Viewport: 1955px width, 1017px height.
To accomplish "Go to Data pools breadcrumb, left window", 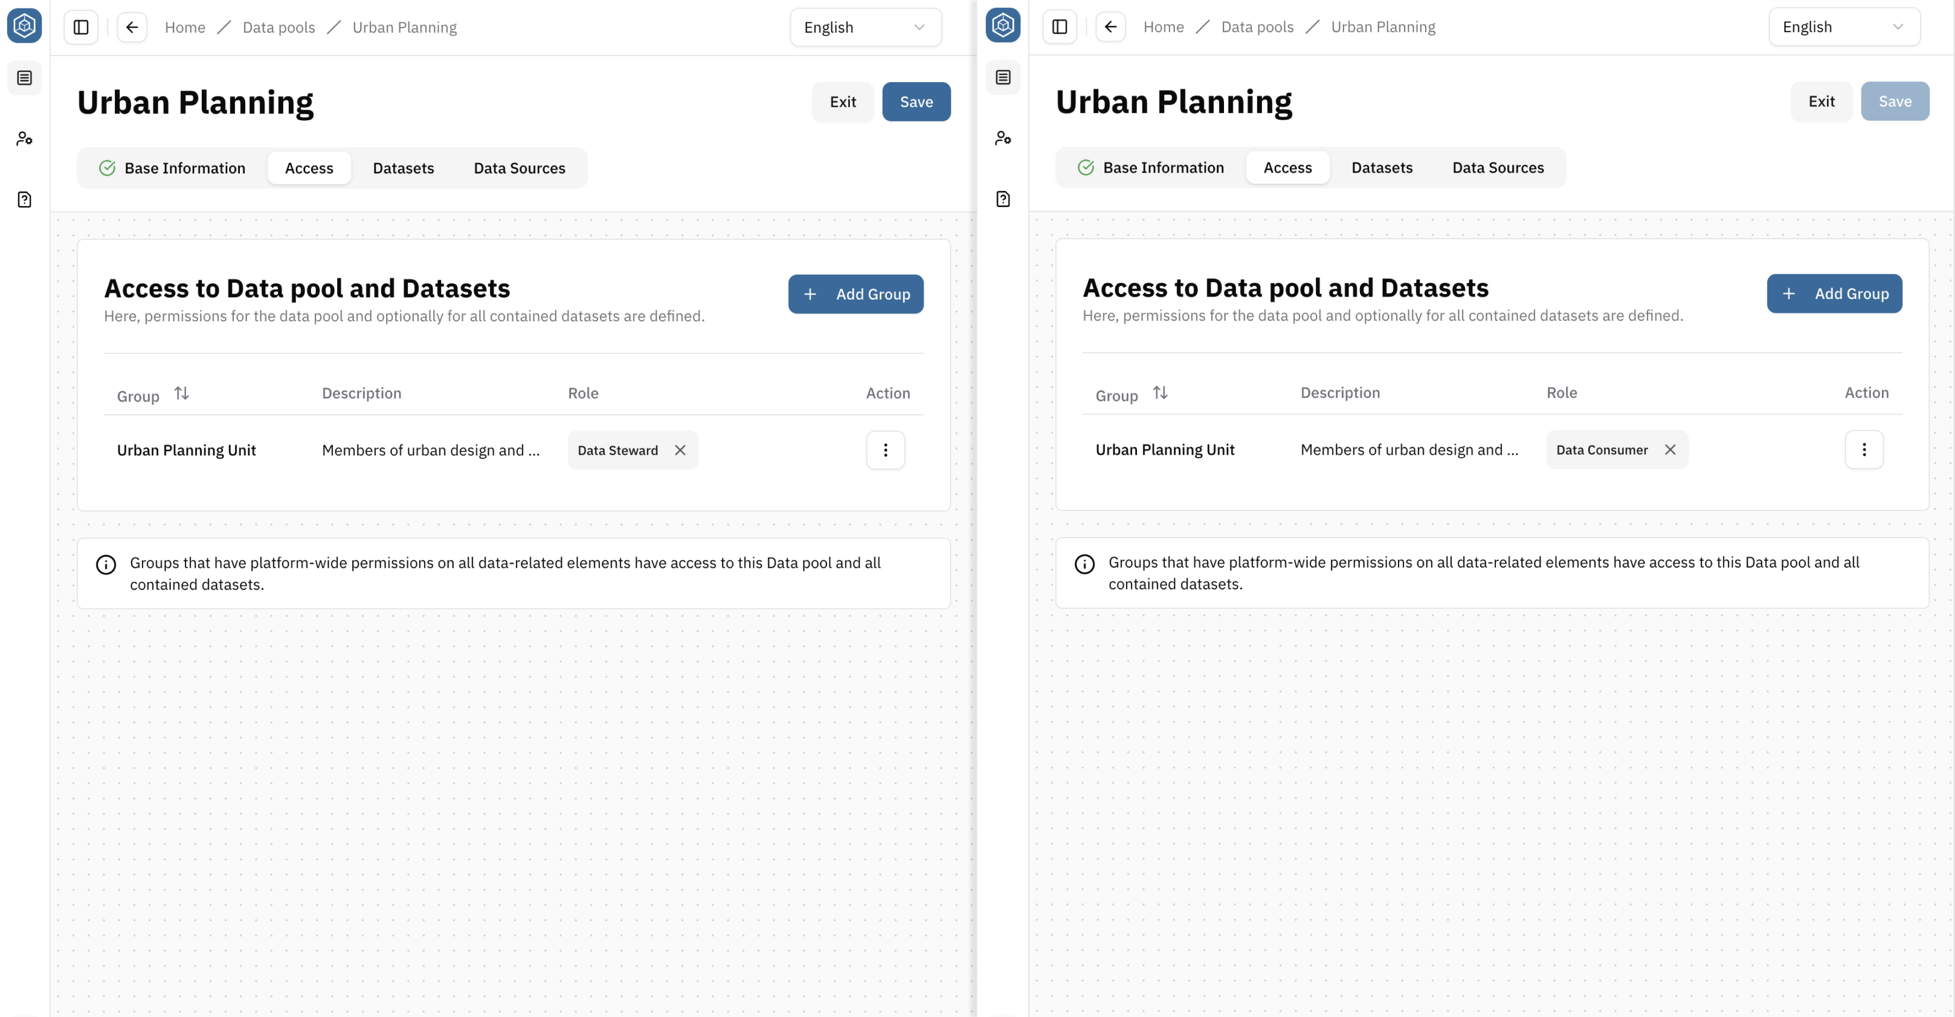I will coord(279,27).
